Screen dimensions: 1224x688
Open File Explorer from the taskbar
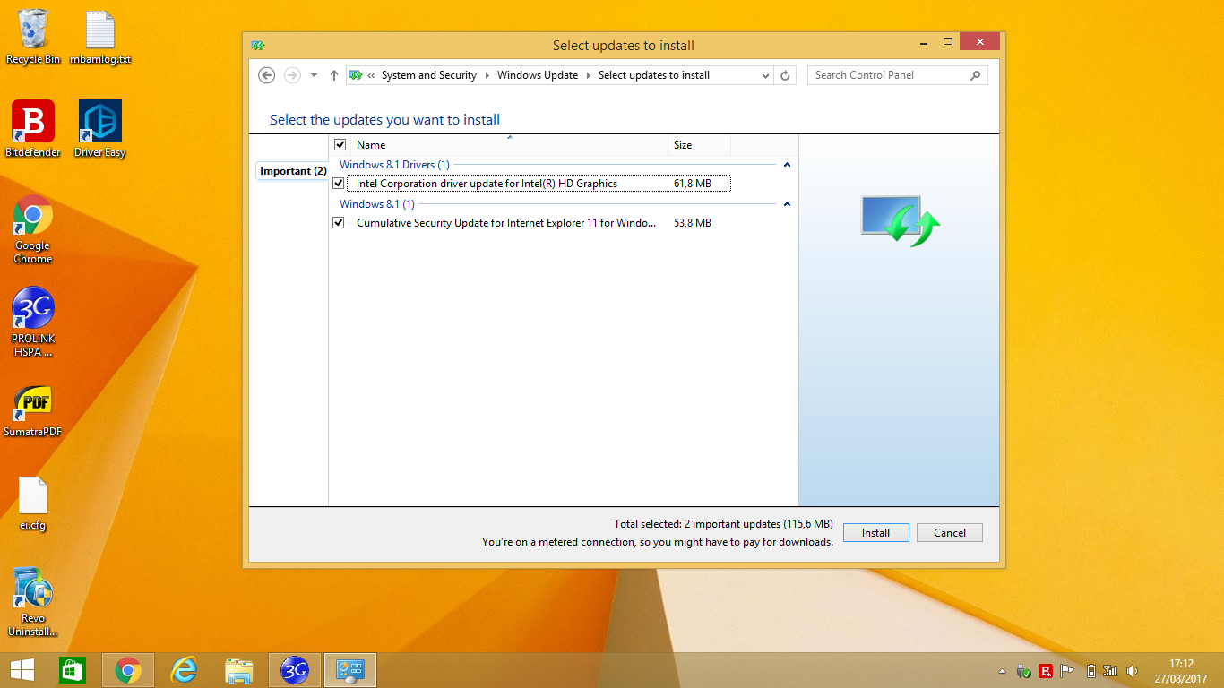click(x=239, y=670)
